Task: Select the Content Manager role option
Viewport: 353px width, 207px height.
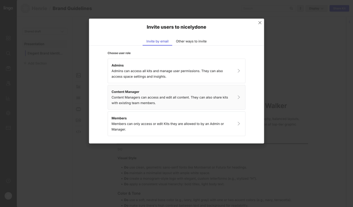Action: [176, 97]
